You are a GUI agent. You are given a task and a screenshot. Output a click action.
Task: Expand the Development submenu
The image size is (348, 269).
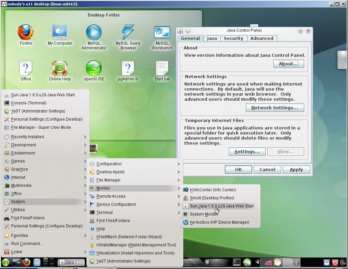coord(45,145)
